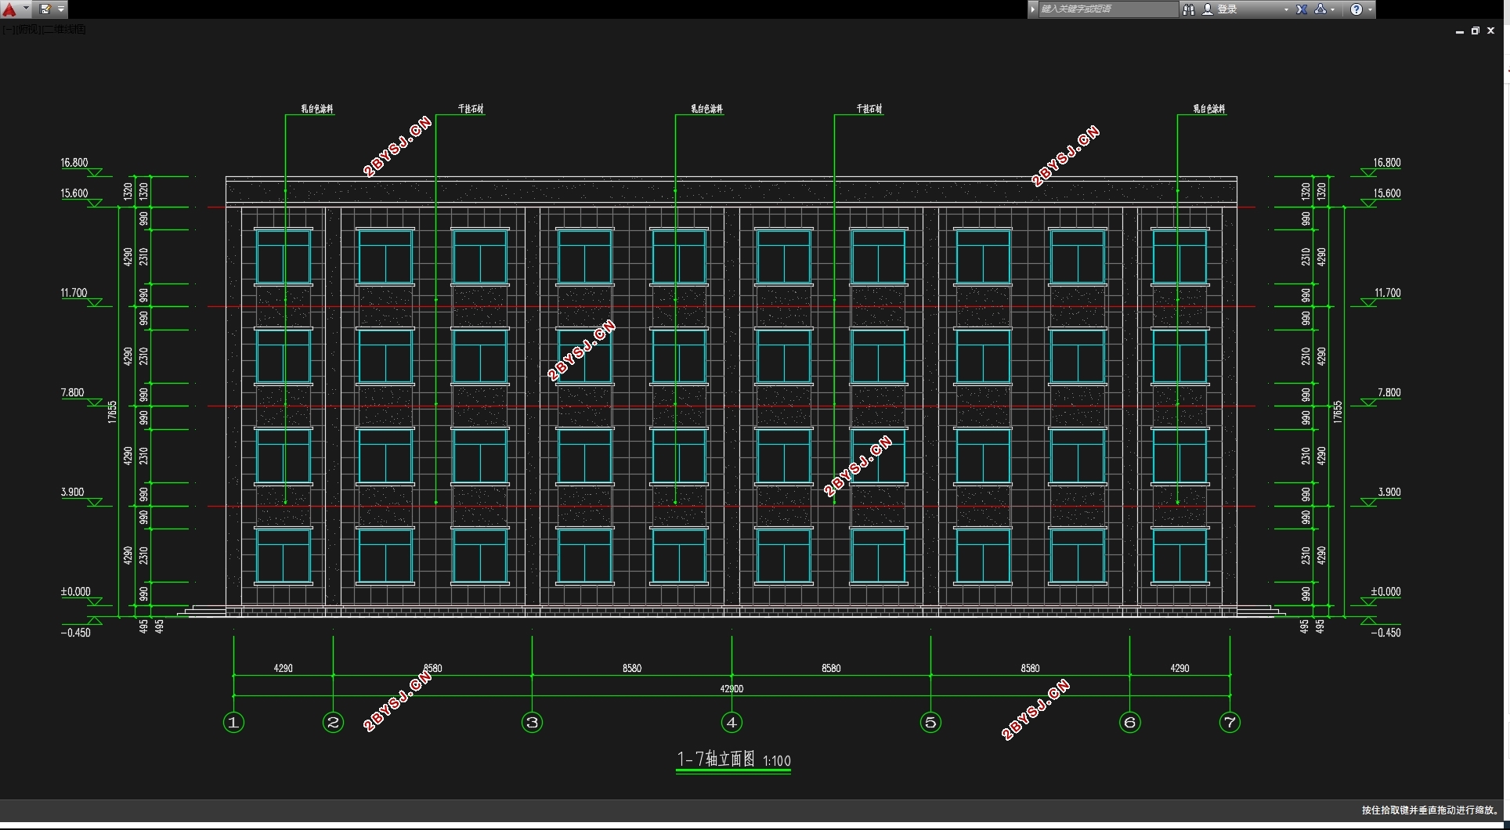
Task: Select the 8580 dimension between axes 5 and 6
Action: click(1030, 668)
